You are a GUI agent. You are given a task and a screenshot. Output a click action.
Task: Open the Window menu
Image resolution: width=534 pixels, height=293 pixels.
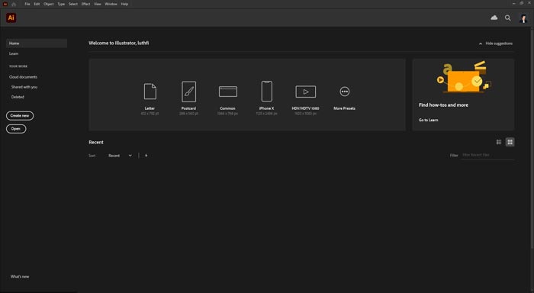(111, 4)
